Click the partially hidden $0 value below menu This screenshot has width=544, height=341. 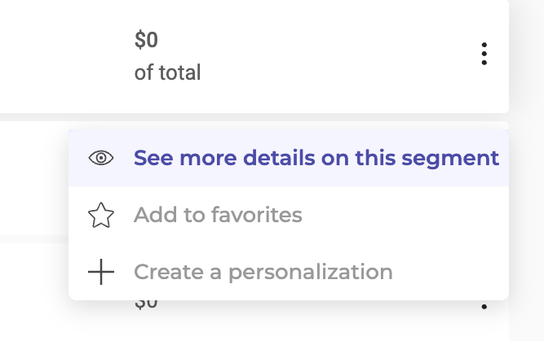[x=146, y=304]
